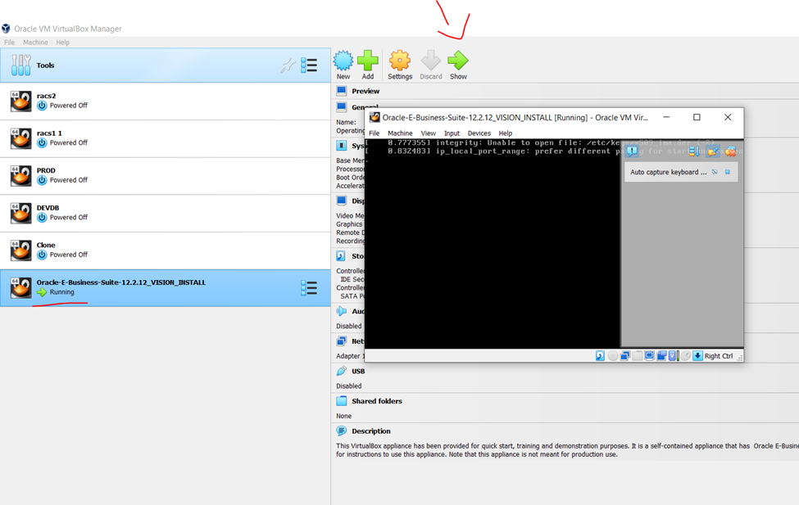Click the General section monitor icon
This screenshot has width=799, height=505.
[x=342, y=107]
